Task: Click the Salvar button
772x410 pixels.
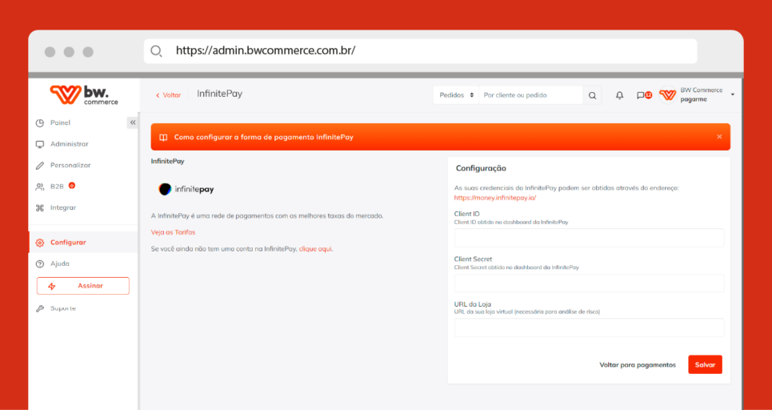Action: 705,364
